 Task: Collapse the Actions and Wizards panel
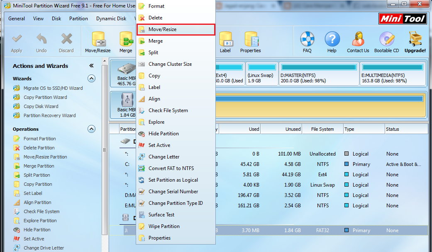pos(91,66)
